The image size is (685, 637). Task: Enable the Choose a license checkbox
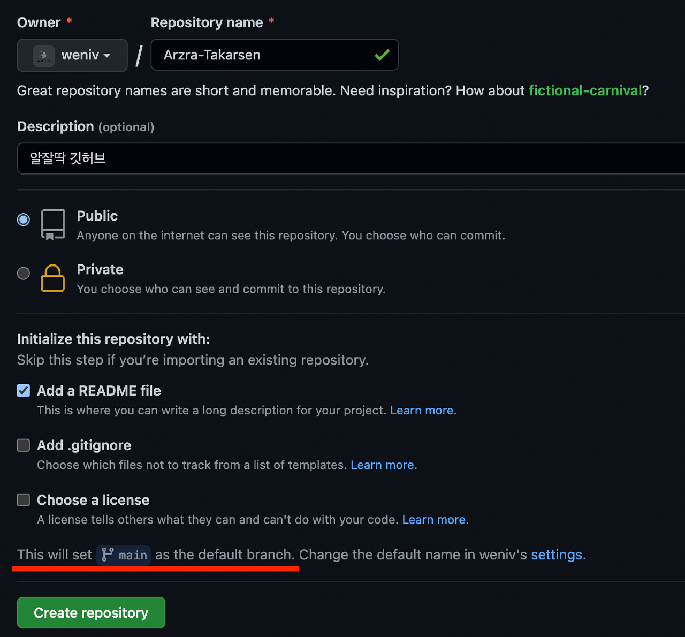tap(24, 500)
